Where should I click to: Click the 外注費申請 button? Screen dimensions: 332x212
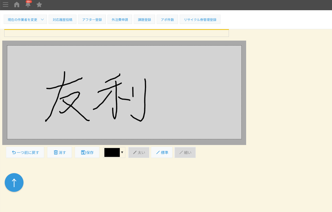pyautogui.click(x=120, y=19)
